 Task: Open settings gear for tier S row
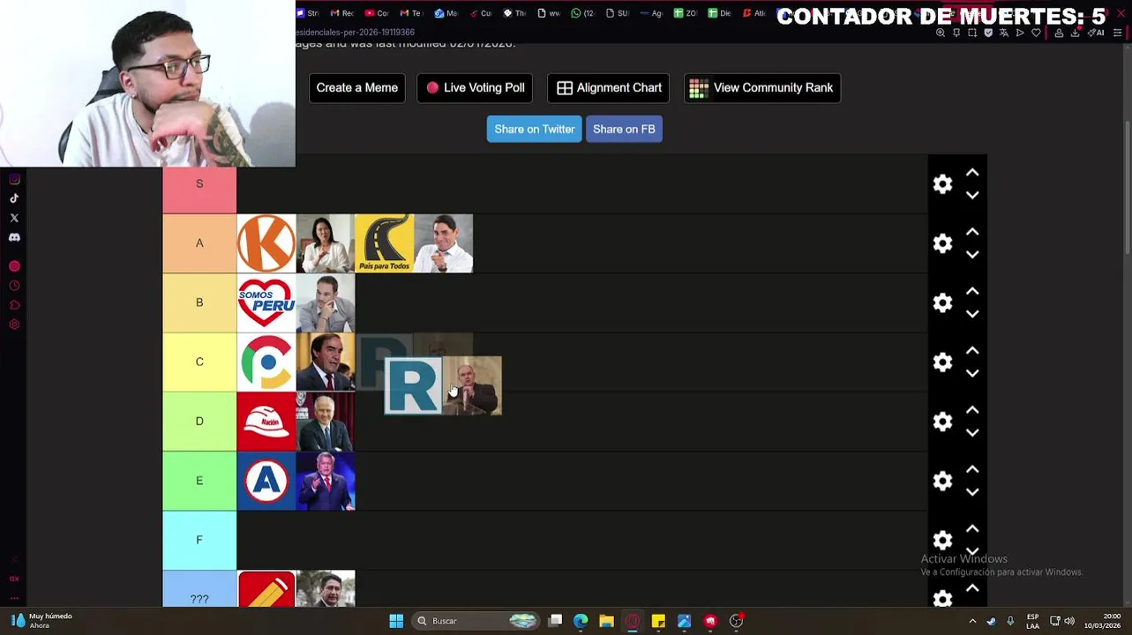942,183
